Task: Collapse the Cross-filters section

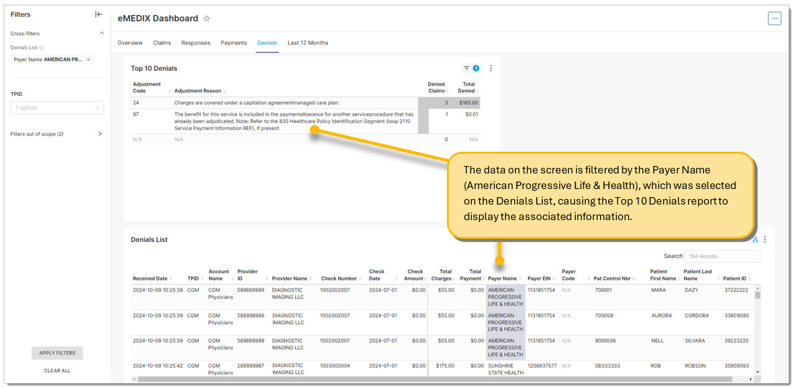Action: pos(102,34)
